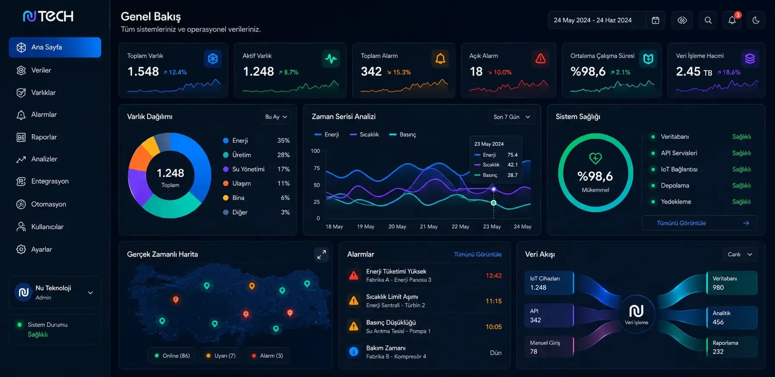775x377 pixels.
Task: Expand the Gerçek Zamanlı Harita map
Action: point(321,255)
